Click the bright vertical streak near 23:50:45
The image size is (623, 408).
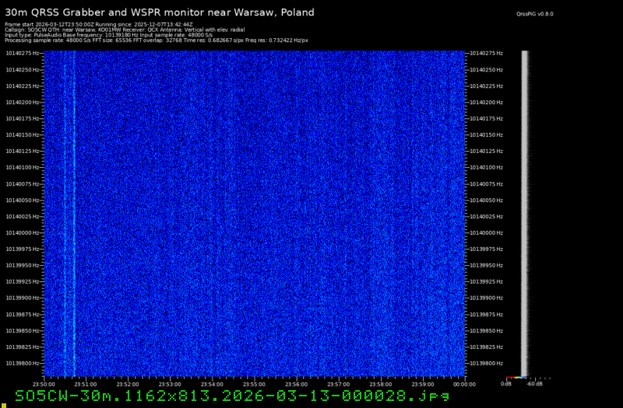click(74, 210)
